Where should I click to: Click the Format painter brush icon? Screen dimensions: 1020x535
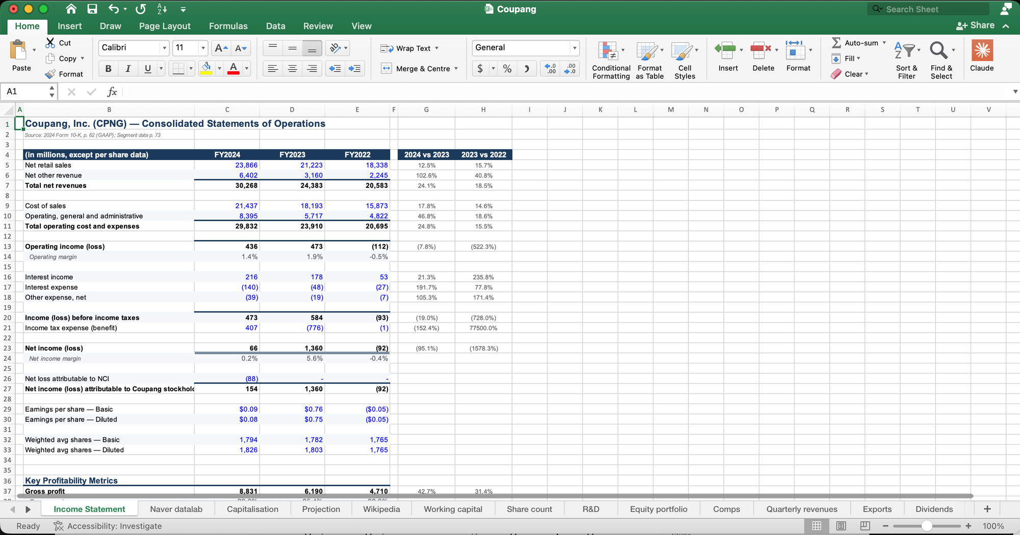click(50, 74)
